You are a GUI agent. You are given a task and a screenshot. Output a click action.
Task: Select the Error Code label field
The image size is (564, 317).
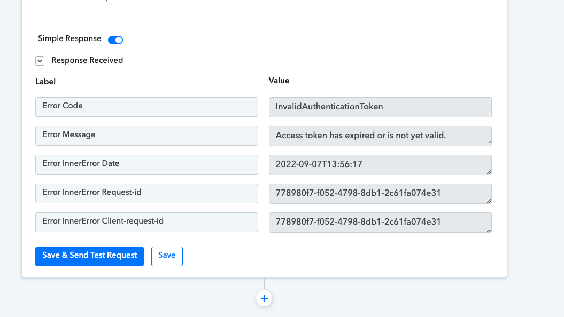coord(147,107)
